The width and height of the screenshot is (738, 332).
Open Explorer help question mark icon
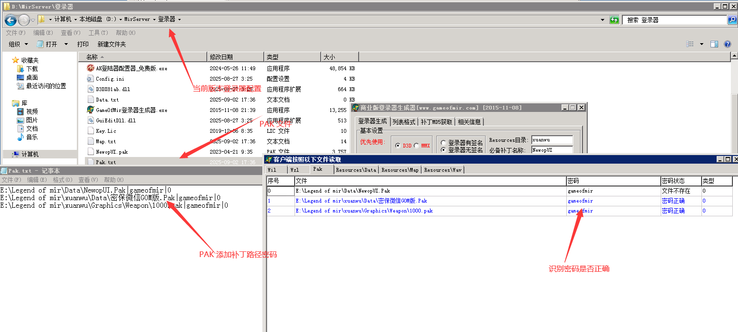727,44
